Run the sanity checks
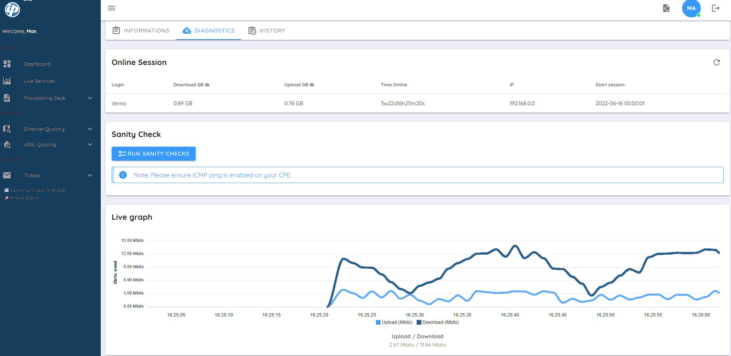Screen dimensions: 731x356 (153, 154)
